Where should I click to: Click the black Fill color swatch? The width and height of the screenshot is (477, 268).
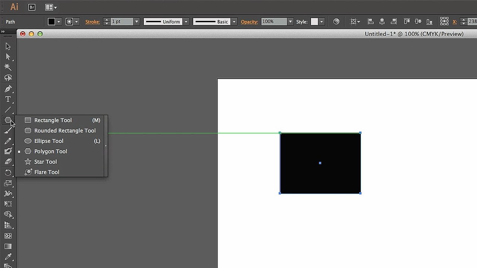point(51,22)
